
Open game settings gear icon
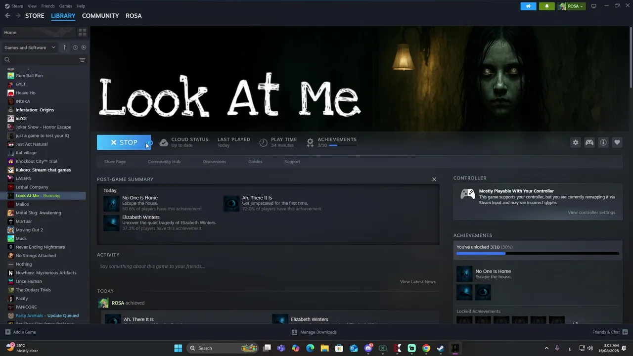click(x=575, y=142)
